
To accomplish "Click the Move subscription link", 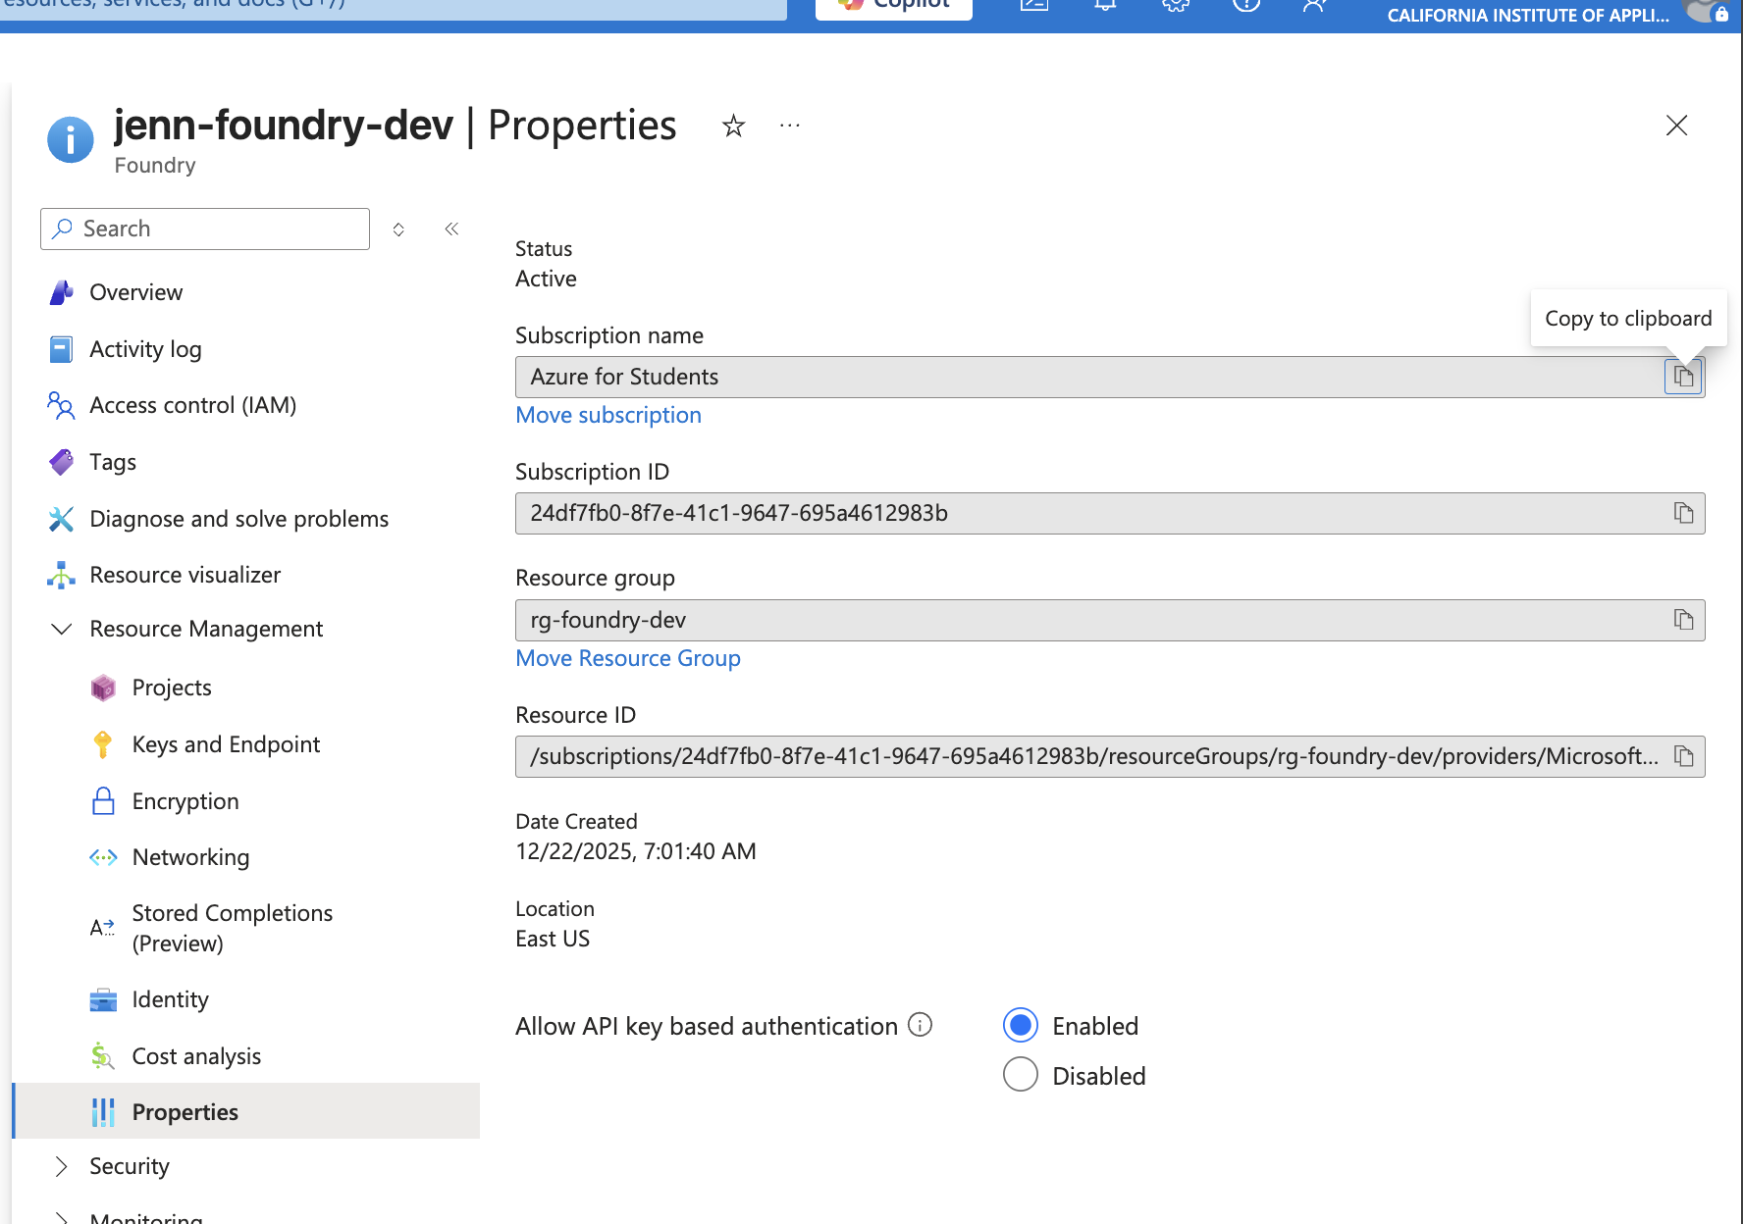I will pyautogui.click(x=608, y=415).
